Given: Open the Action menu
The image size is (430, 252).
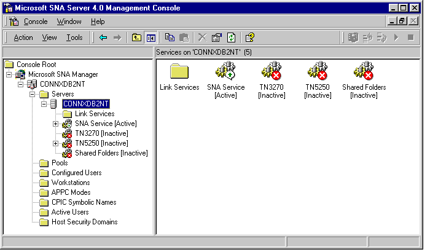Looking at the screenshot, I should pyautogui.click(x=23, y=37).
